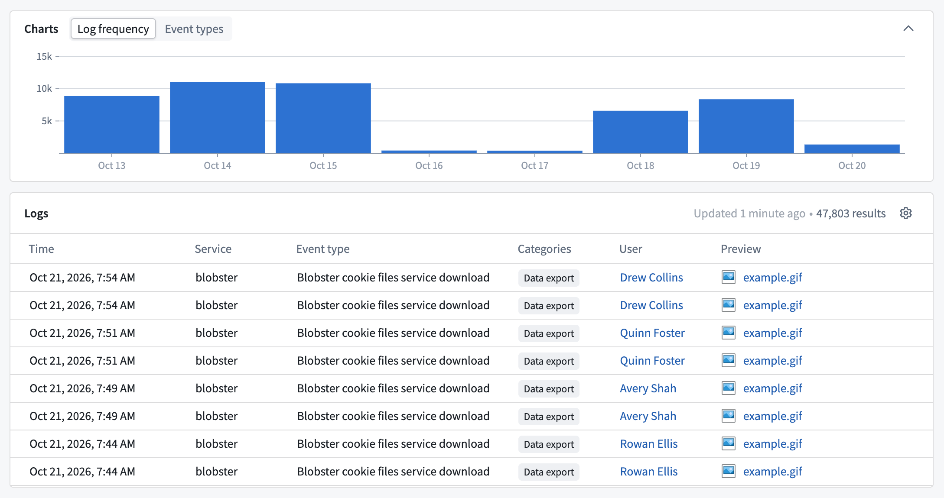Click blobster service in first 7:51 AM row

(216, 333)
